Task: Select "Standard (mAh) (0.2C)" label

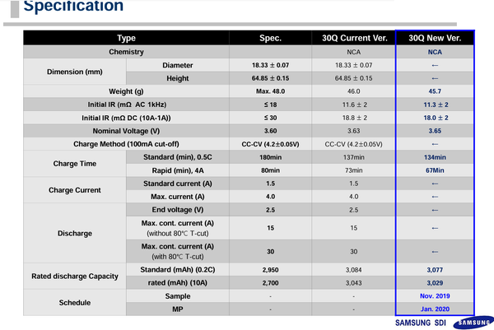Action: click(x=178, y=270)
